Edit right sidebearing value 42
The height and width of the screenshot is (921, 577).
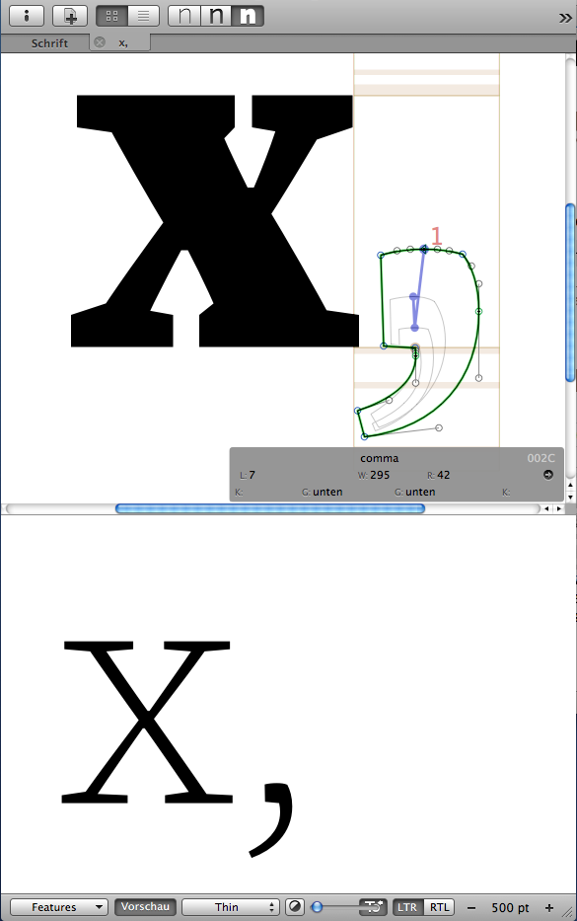[x=444, y=475]
